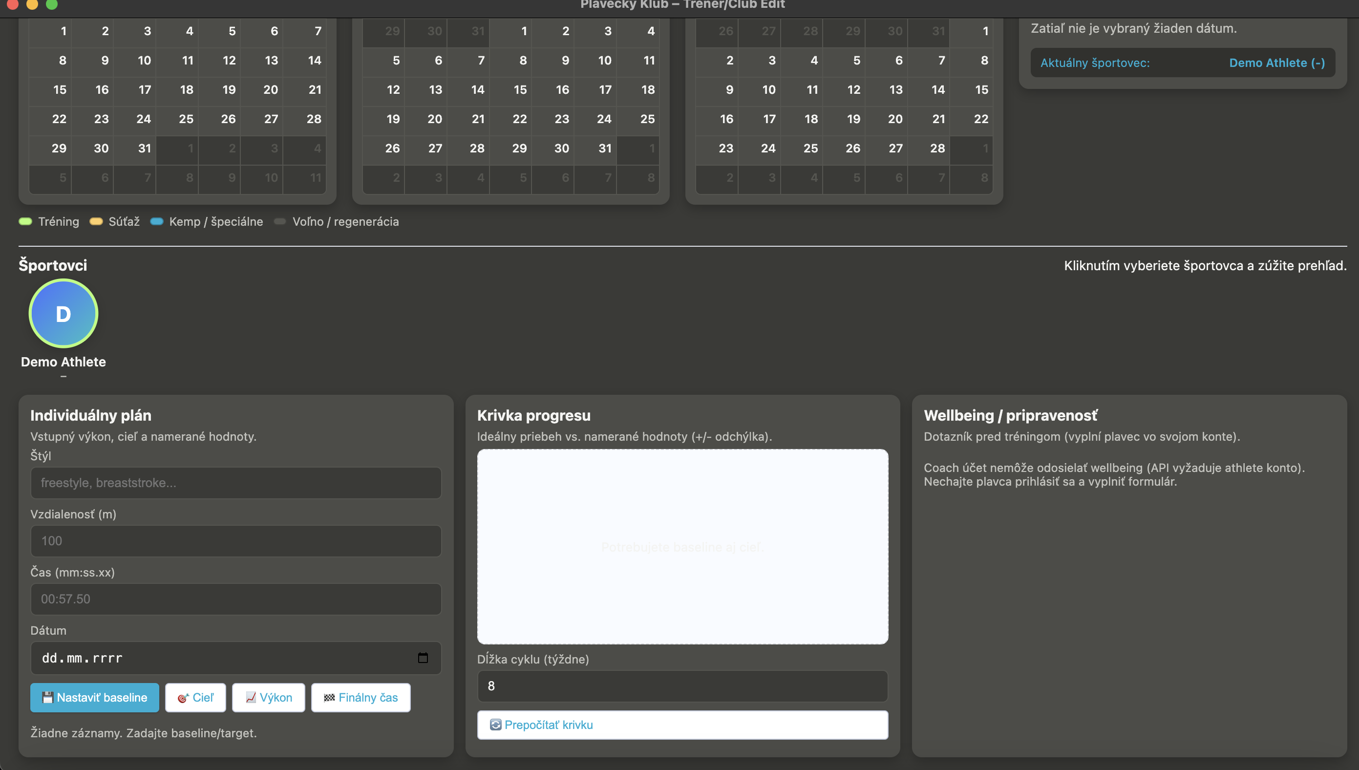1359x770 pixels.
Task: Click the Dĺžka cyklu (týždne) field
Action: [682, 686]
